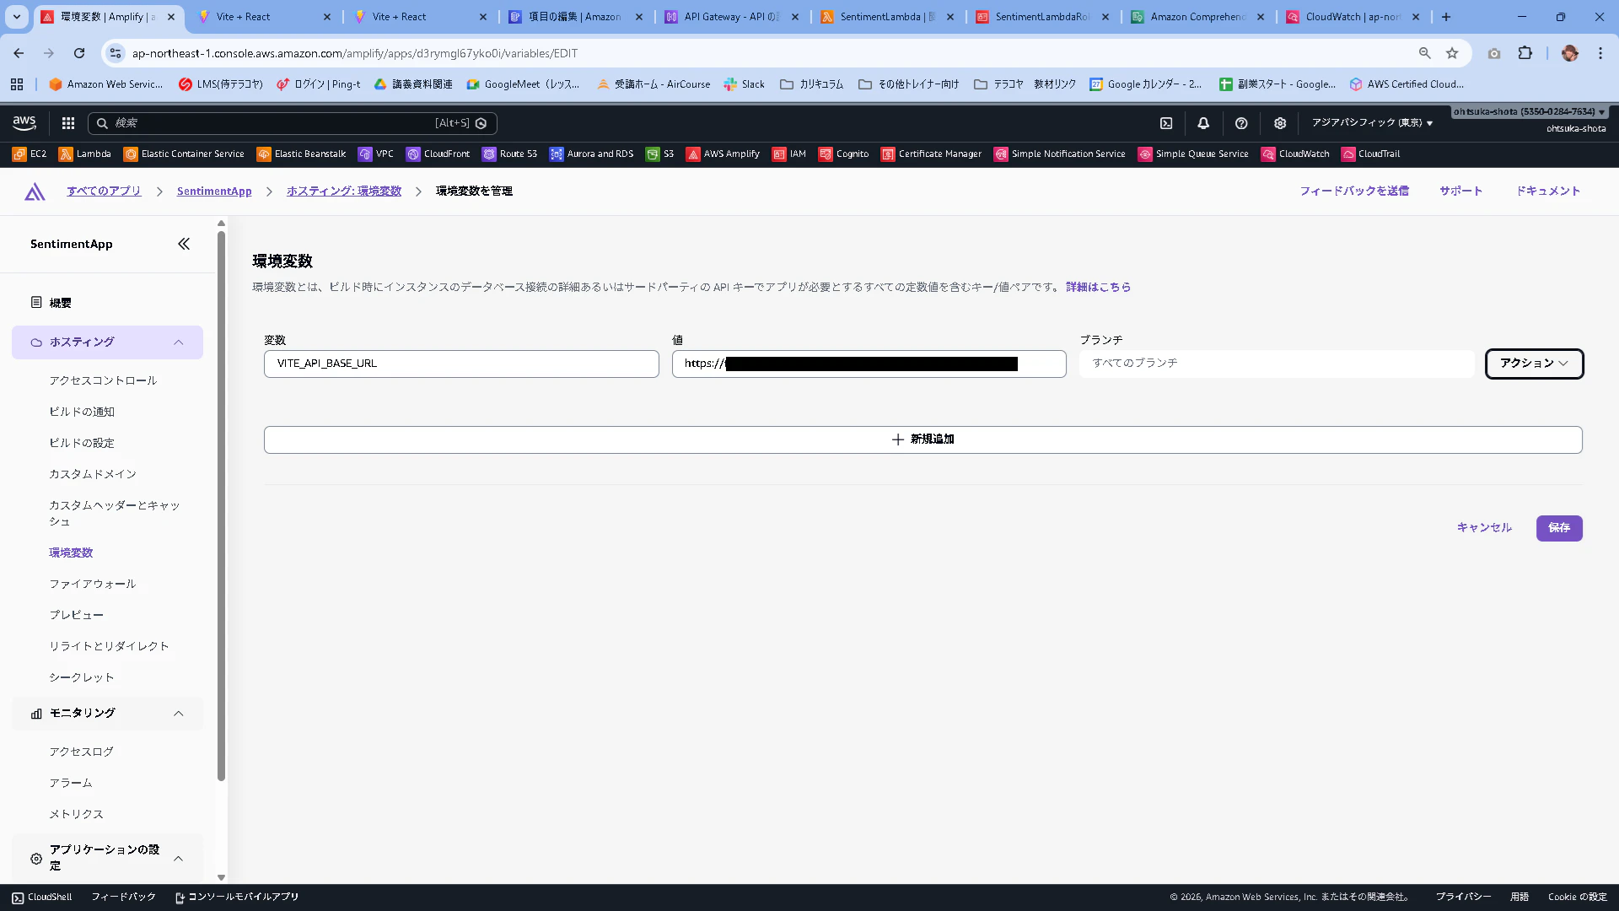Open the AWS help question mark
1619x911 pixels.
[x=1241, y=123]
